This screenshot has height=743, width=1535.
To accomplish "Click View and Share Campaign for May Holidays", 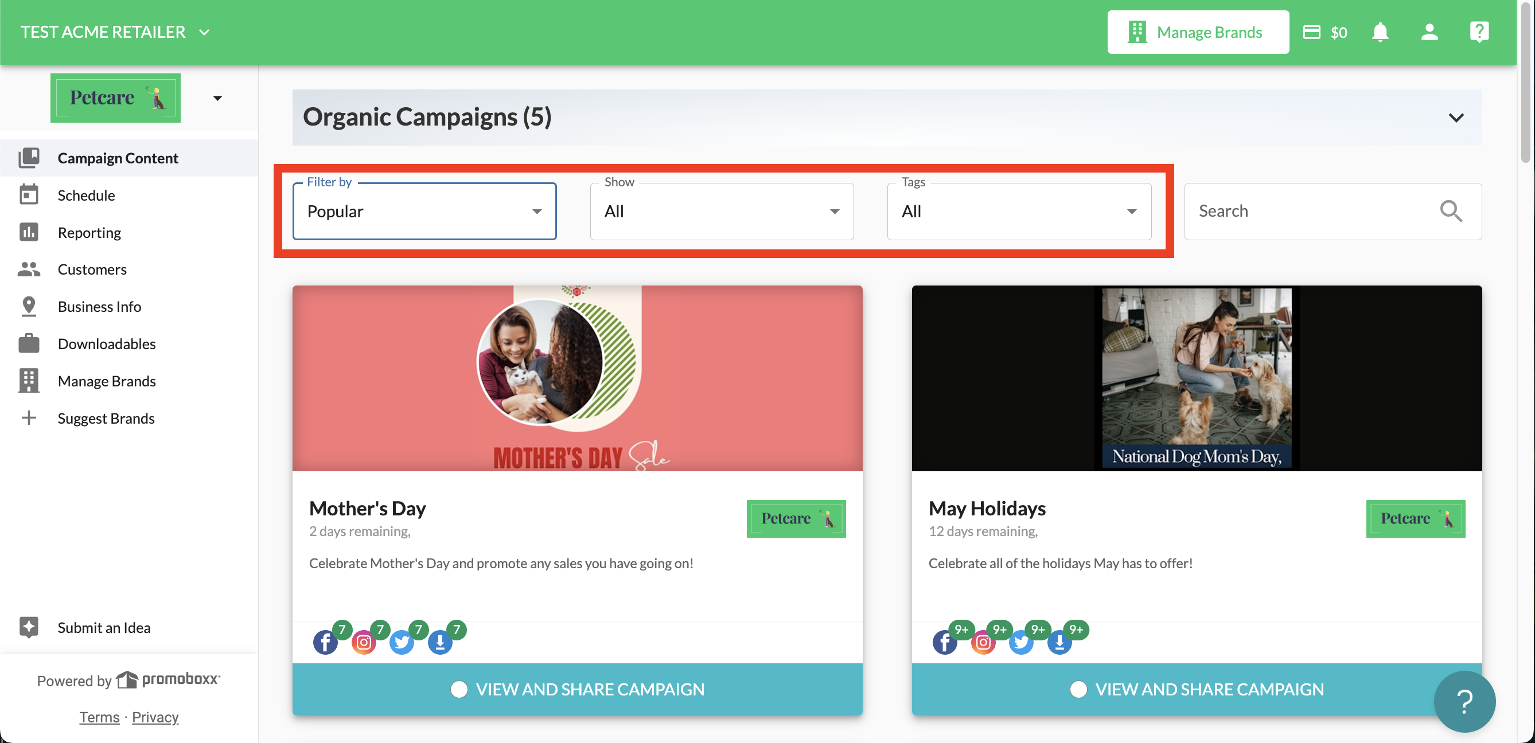I will click(x=1197, y=690).
